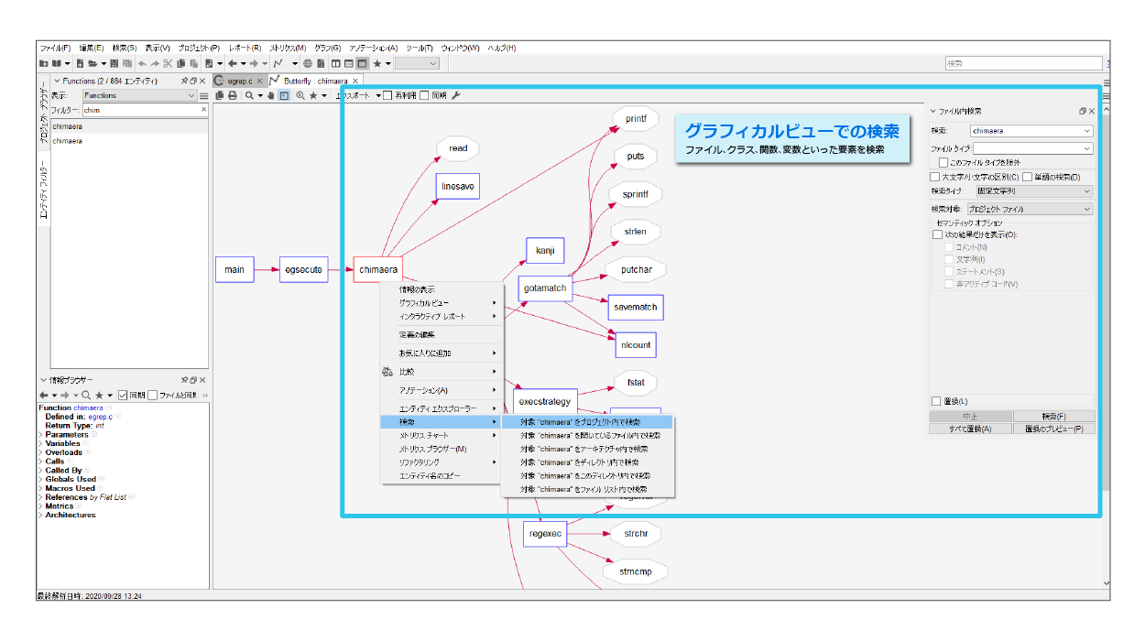1145x641 pixels.
Task: Toggle the ファイルと同期 checkbox in Information Browser
Action: (153, 395)
